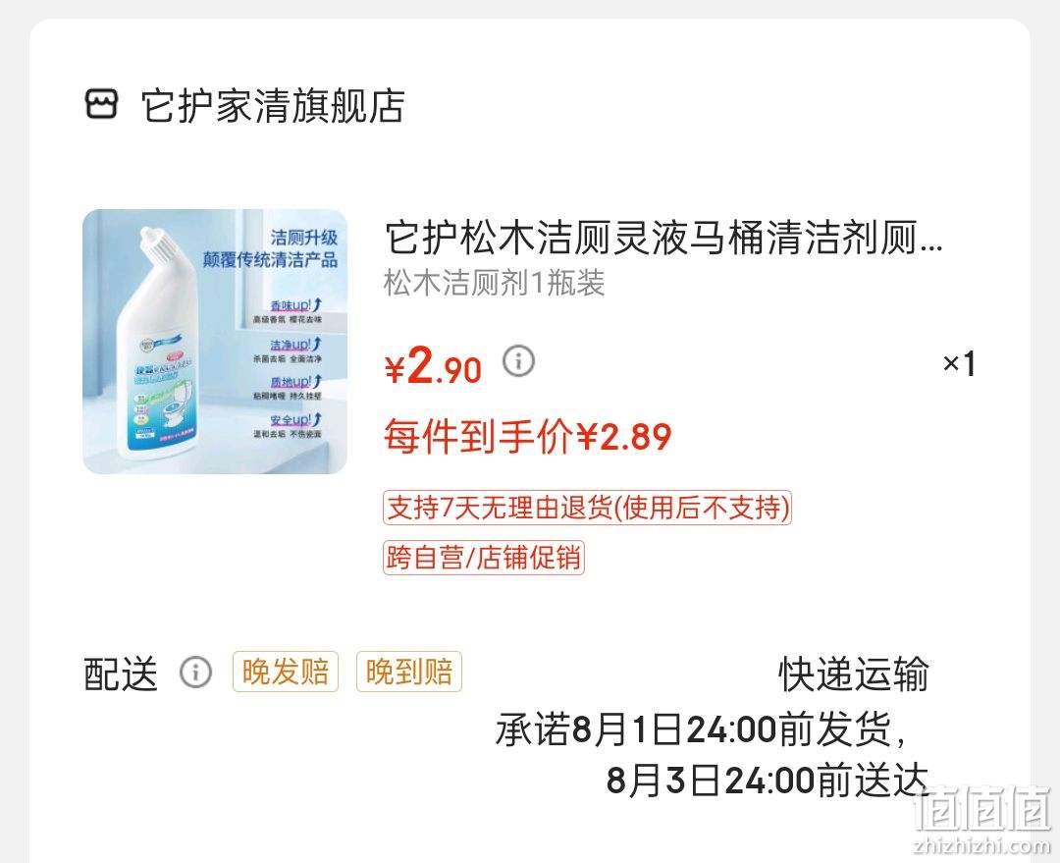Viewport: 1060px width, 863px height.
Task: Tap the info icon next to ¥2.90
Action: tap(518, 361)
